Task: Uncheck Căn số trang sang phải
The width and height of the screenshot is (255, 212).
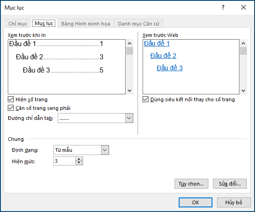Action: pos(11,108)
